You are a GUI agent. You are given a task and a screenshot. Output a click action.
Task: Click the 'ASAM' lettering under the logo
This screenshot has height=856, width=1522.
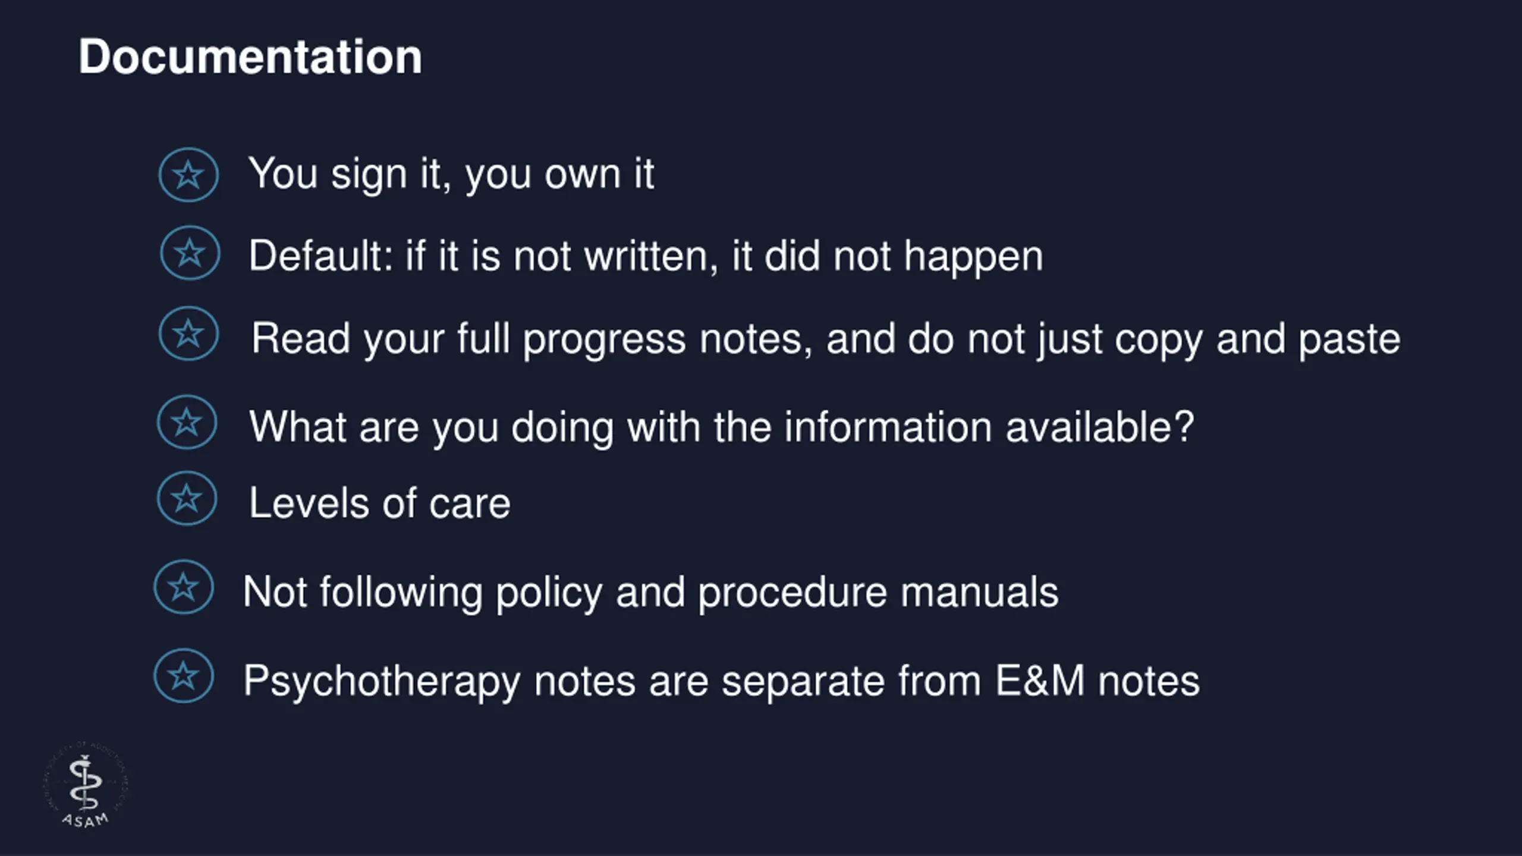86,820
